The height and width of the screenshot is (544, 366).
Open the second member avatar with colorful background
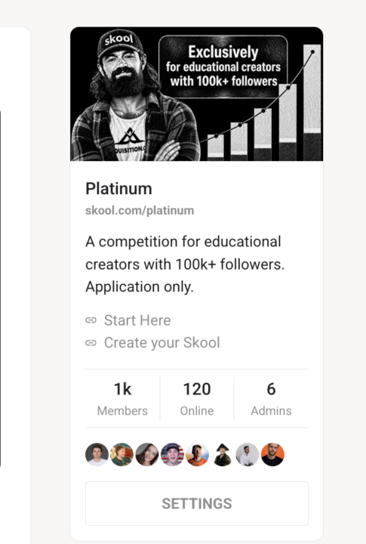click(121, 455)
